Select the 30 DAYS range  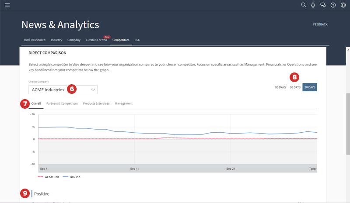(x=310, y=87)
